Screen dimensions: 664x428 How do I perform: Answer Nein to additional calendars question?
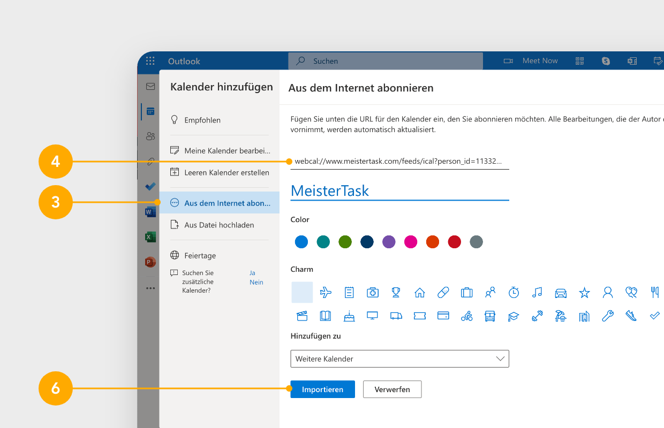[x=256, y=282]
